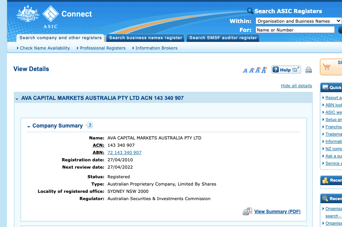Click the Name or Number search field
342x227 pixels.
point(295,30)
